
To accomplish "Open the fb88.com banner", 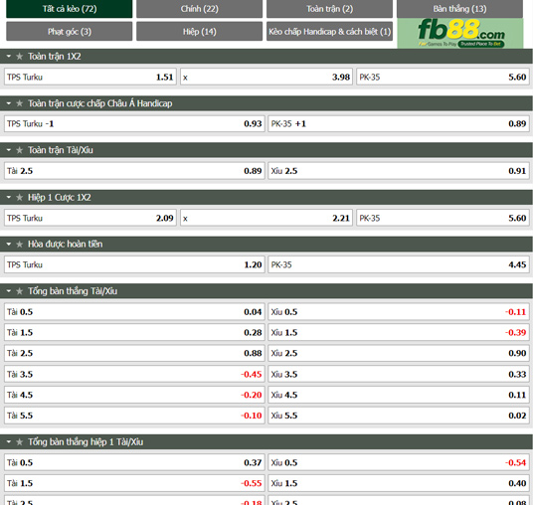I will 460,34.
